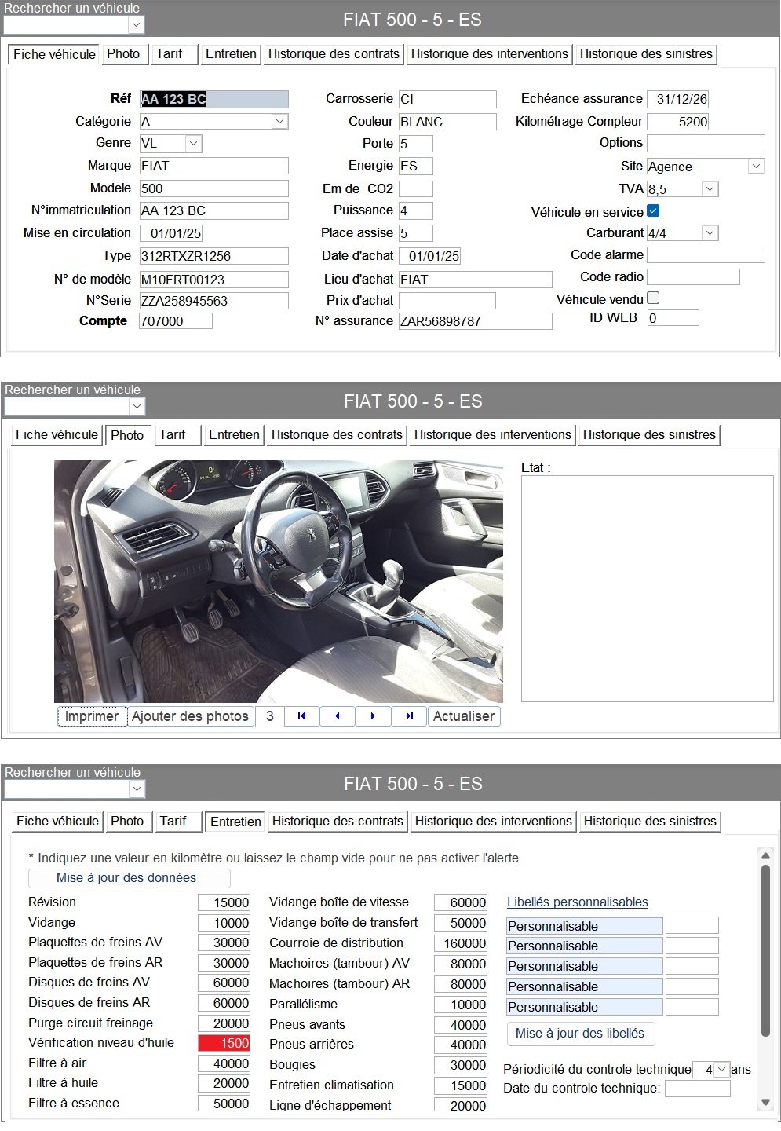Click the Imprimer button
781x1131 pixels.
[x=92, y=716]
